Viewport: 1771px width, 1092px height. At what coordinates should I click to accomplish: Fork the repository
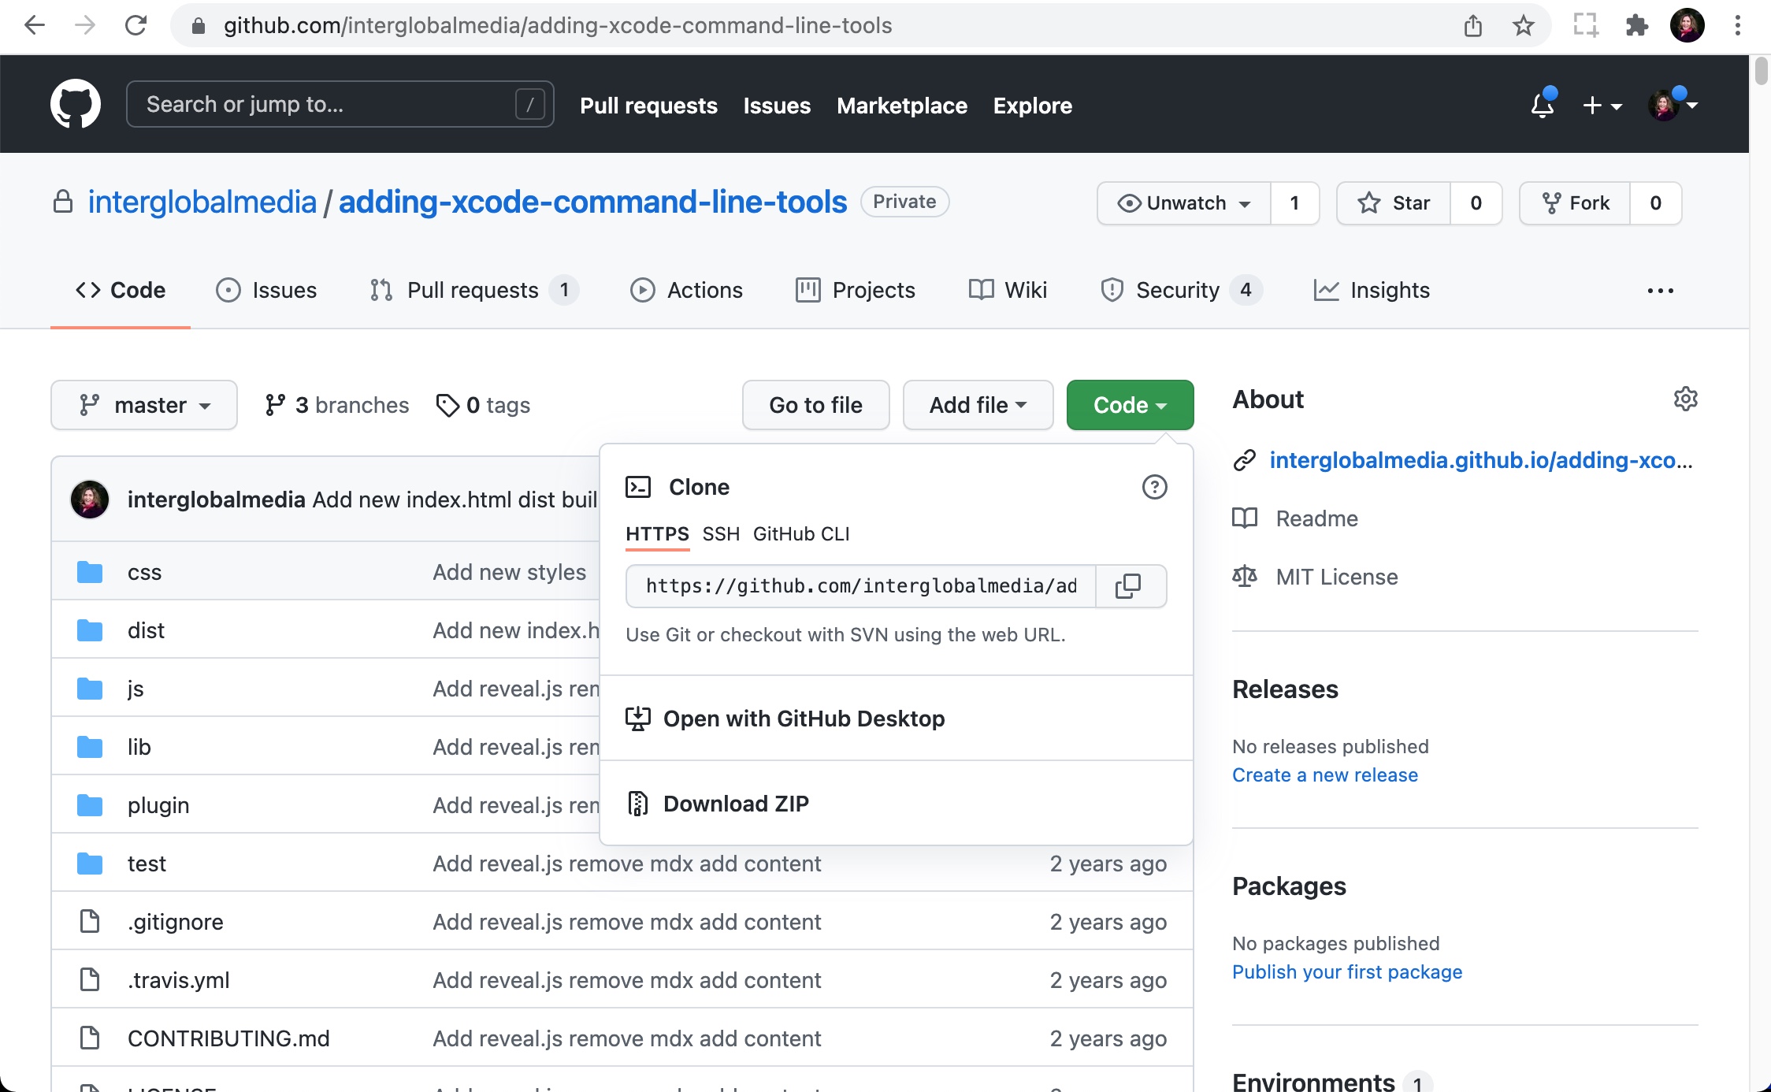(1576, 202)
